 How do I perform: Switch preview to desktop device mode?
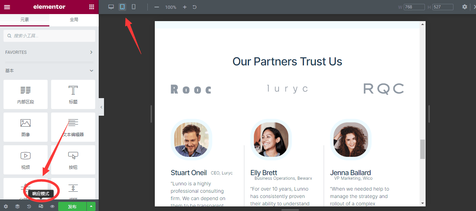[111, 7]
